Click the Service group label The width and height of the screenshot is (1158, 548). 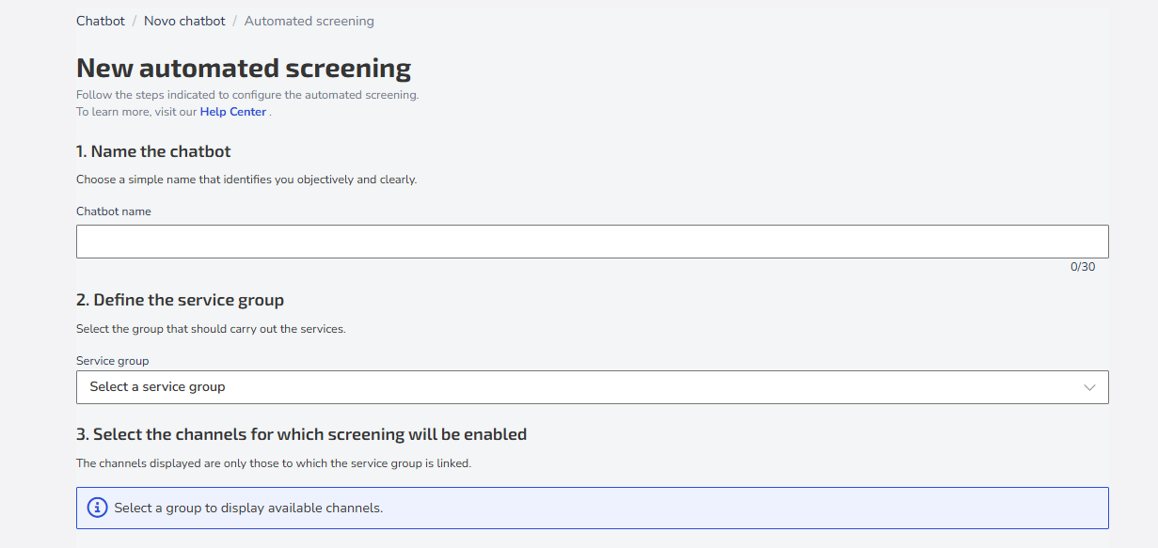pyautogui.click(x=113, y=361)
